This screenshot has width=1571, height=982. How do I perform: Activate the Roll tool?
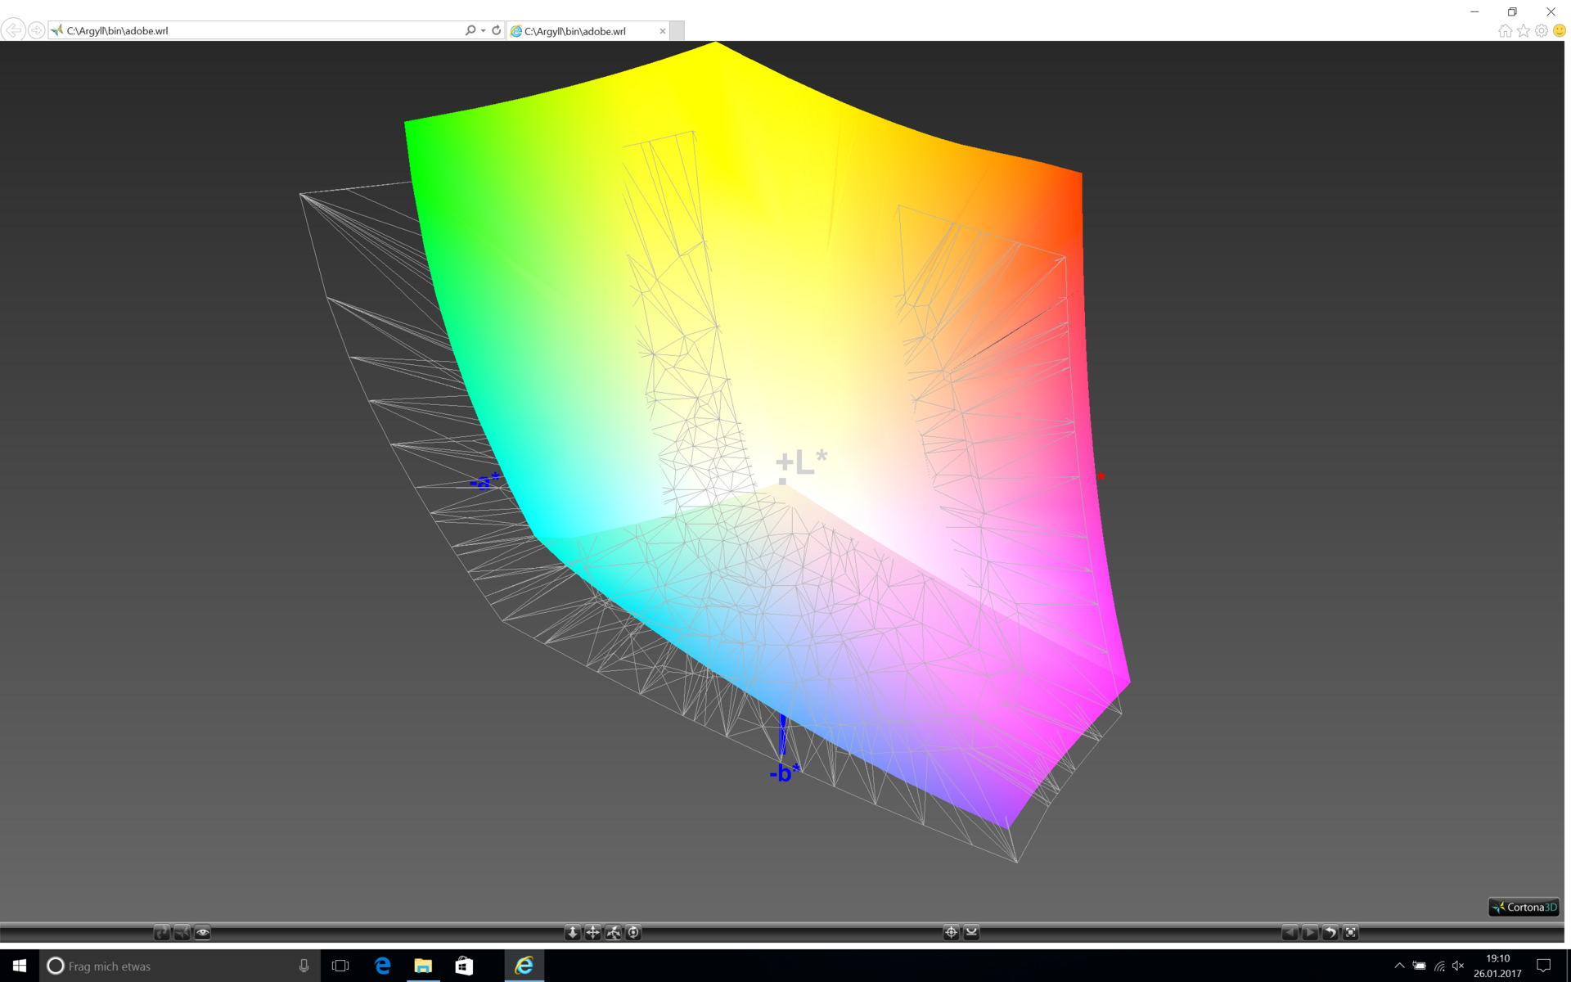click(633, 932)
